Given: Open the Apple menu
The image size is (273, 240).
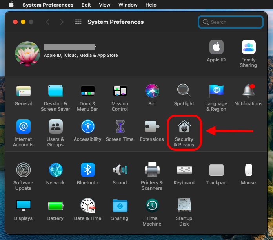Looking at the screenshot, I should [x=11, y=5].
